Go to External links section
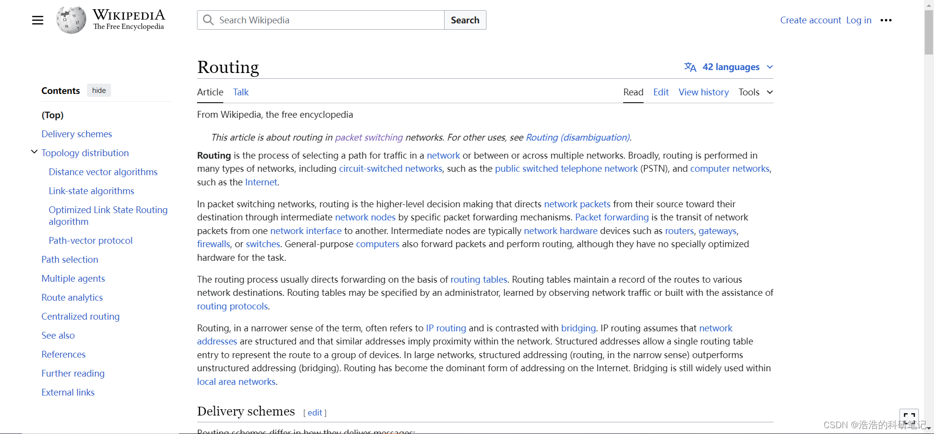 click(68, 392)
